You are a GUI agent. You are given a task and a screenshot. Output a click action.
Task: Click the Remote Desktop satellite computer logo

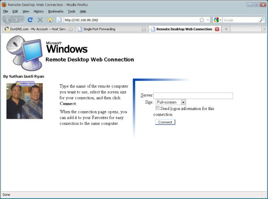(x=24, y=53)
